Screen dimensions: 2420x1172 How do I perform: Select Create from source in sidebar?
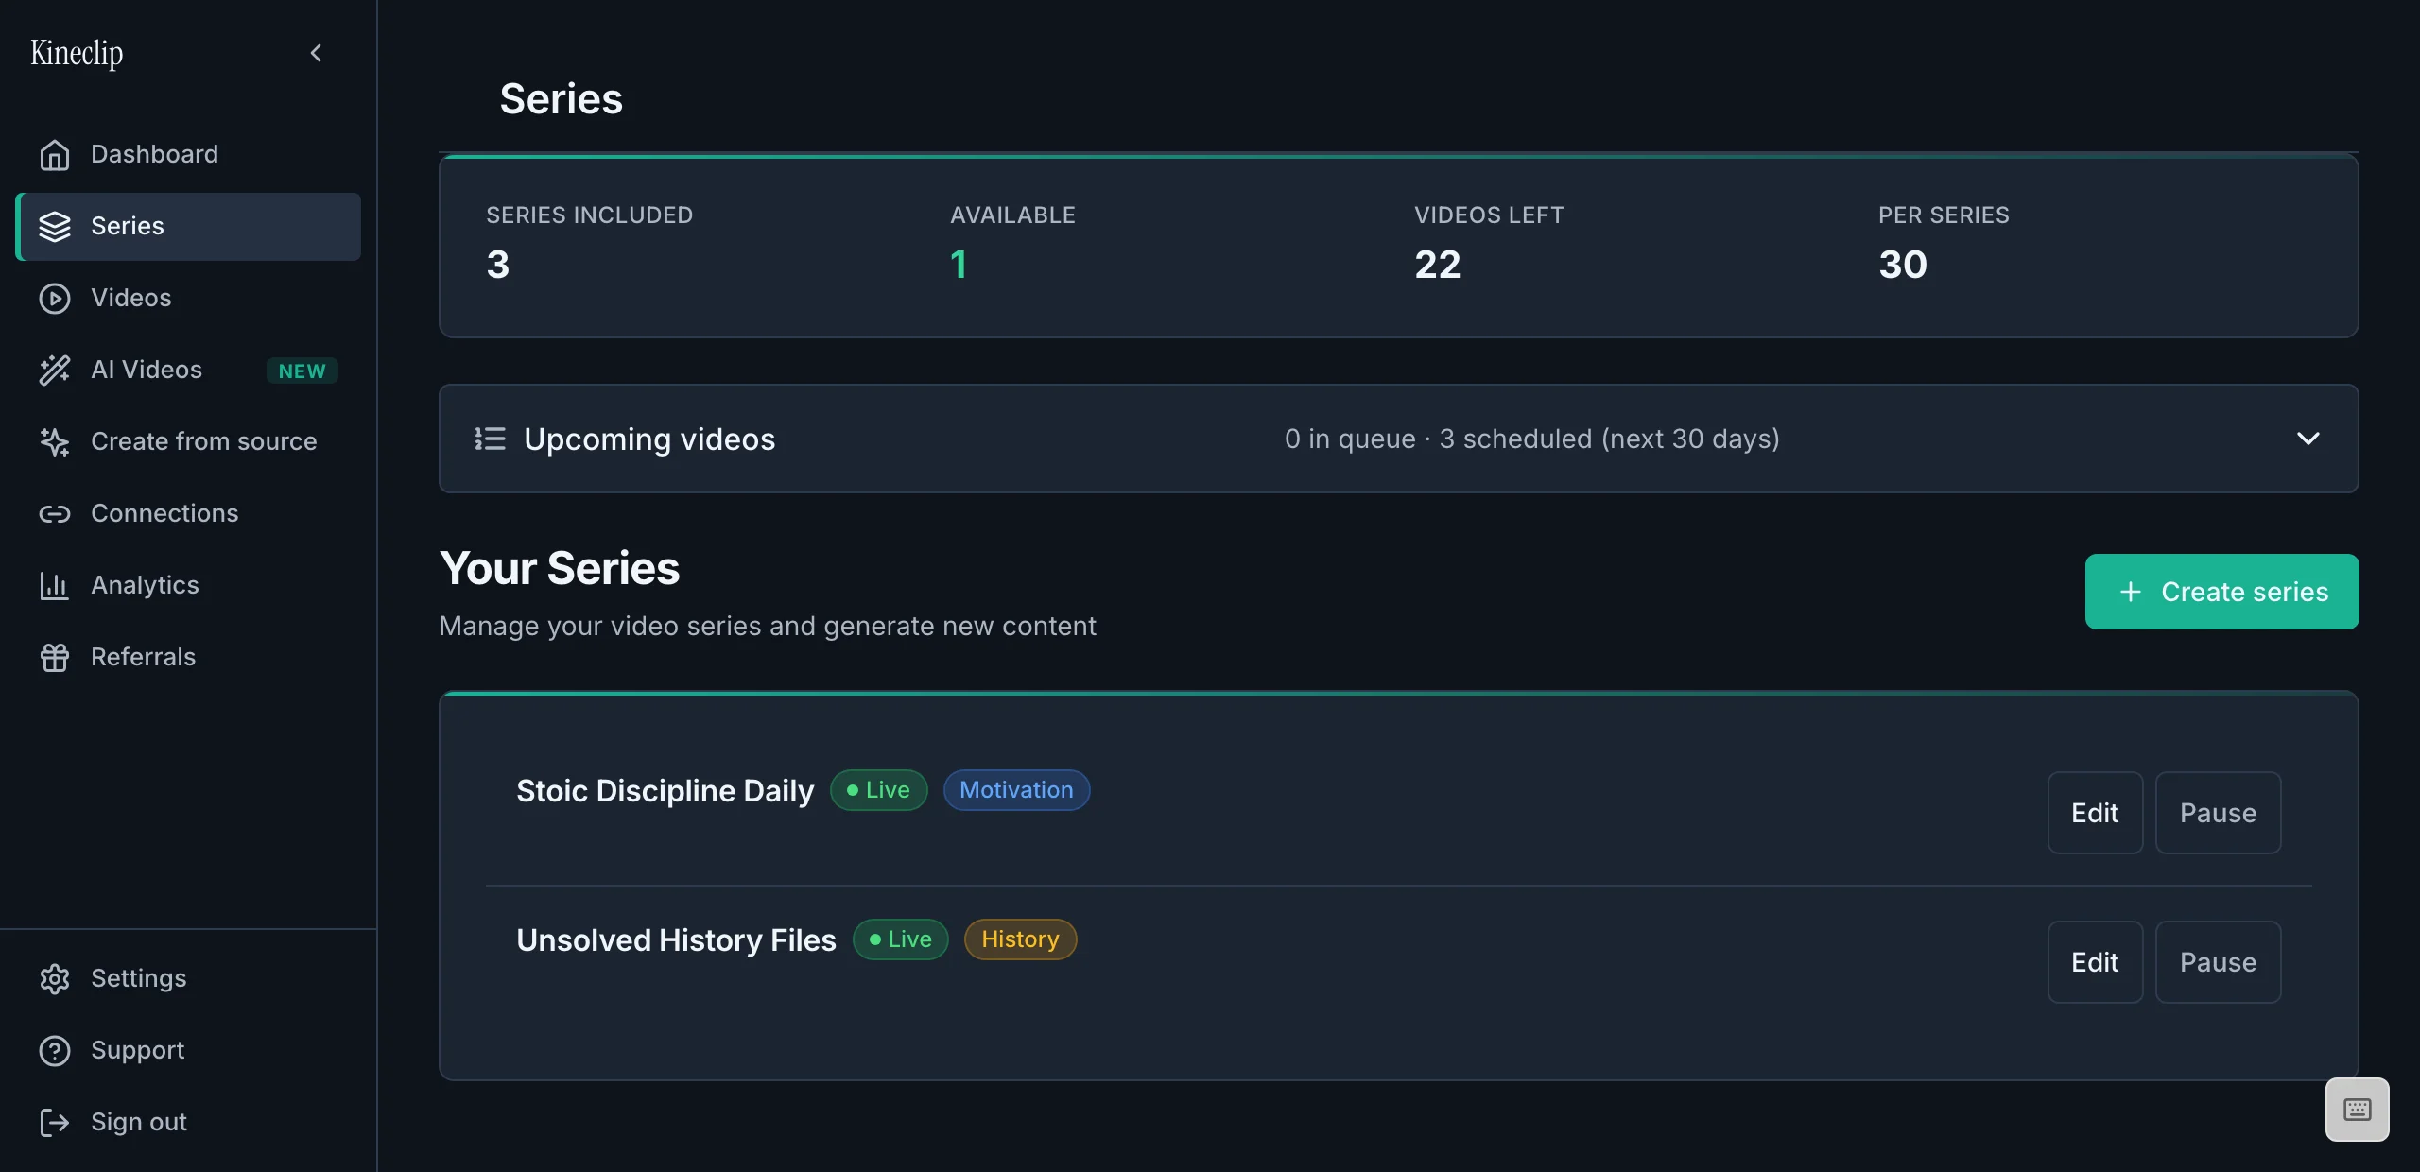click(188, 441)
